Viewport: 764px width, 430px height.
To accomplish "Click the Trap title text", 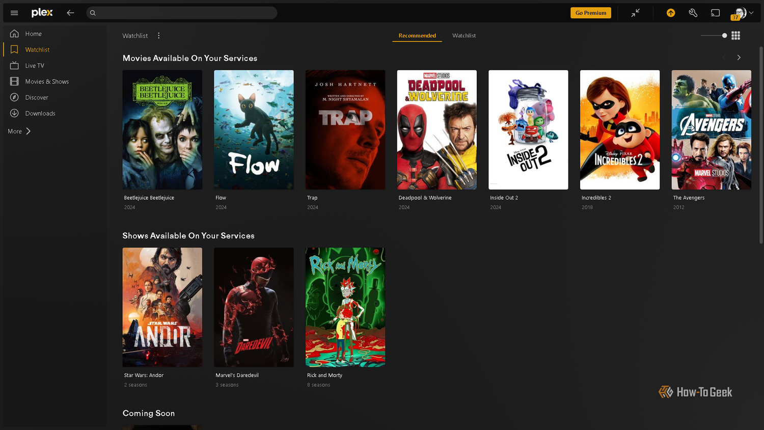I will click(x=312, y=198).
